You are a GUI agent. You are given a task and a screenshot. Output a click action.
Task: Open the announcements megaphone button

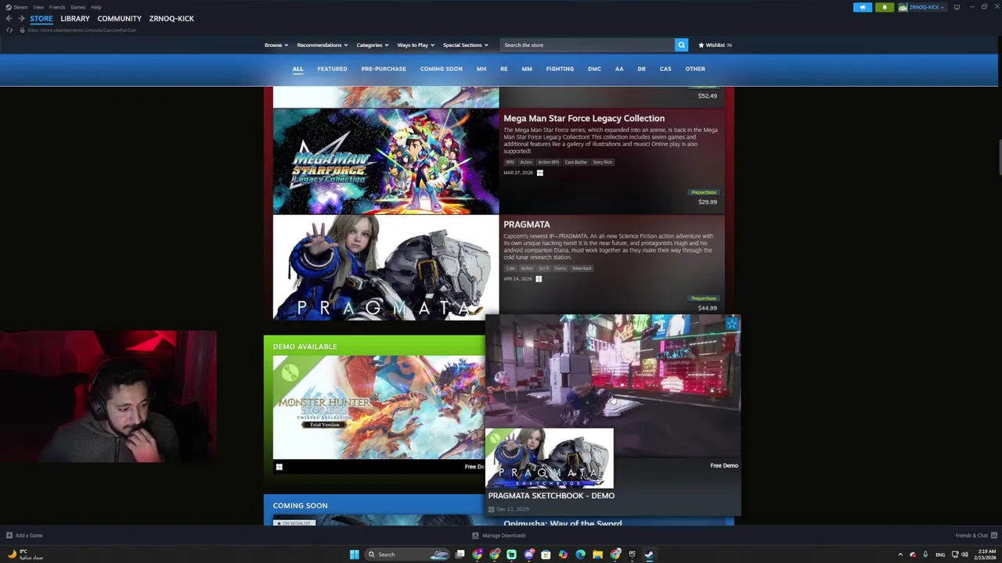click(863, 7)
